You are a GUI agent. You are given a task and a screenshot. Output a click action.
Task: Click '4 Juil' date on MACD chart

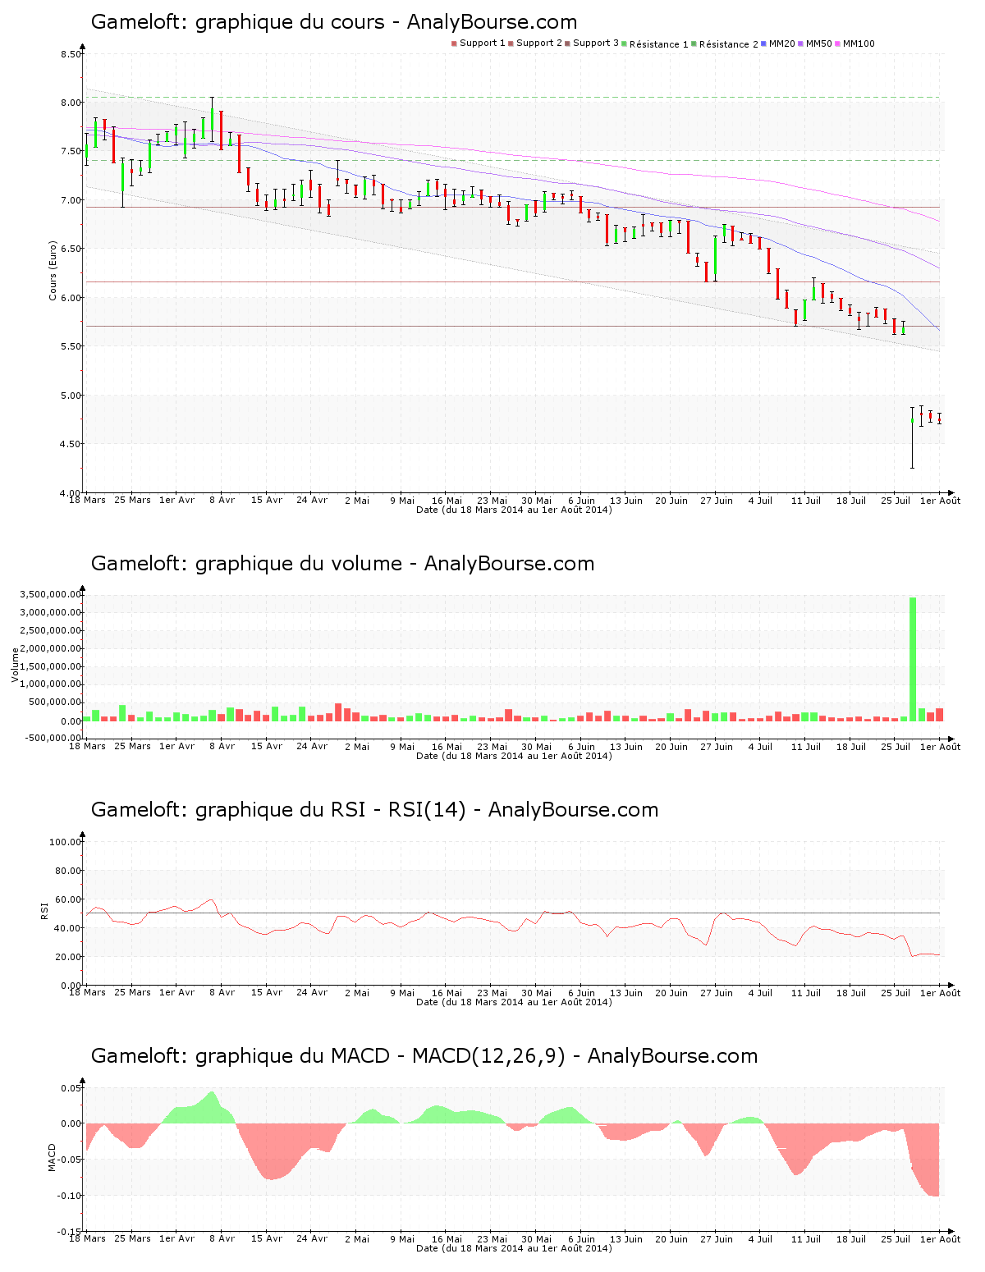[x=761, y=1238]
